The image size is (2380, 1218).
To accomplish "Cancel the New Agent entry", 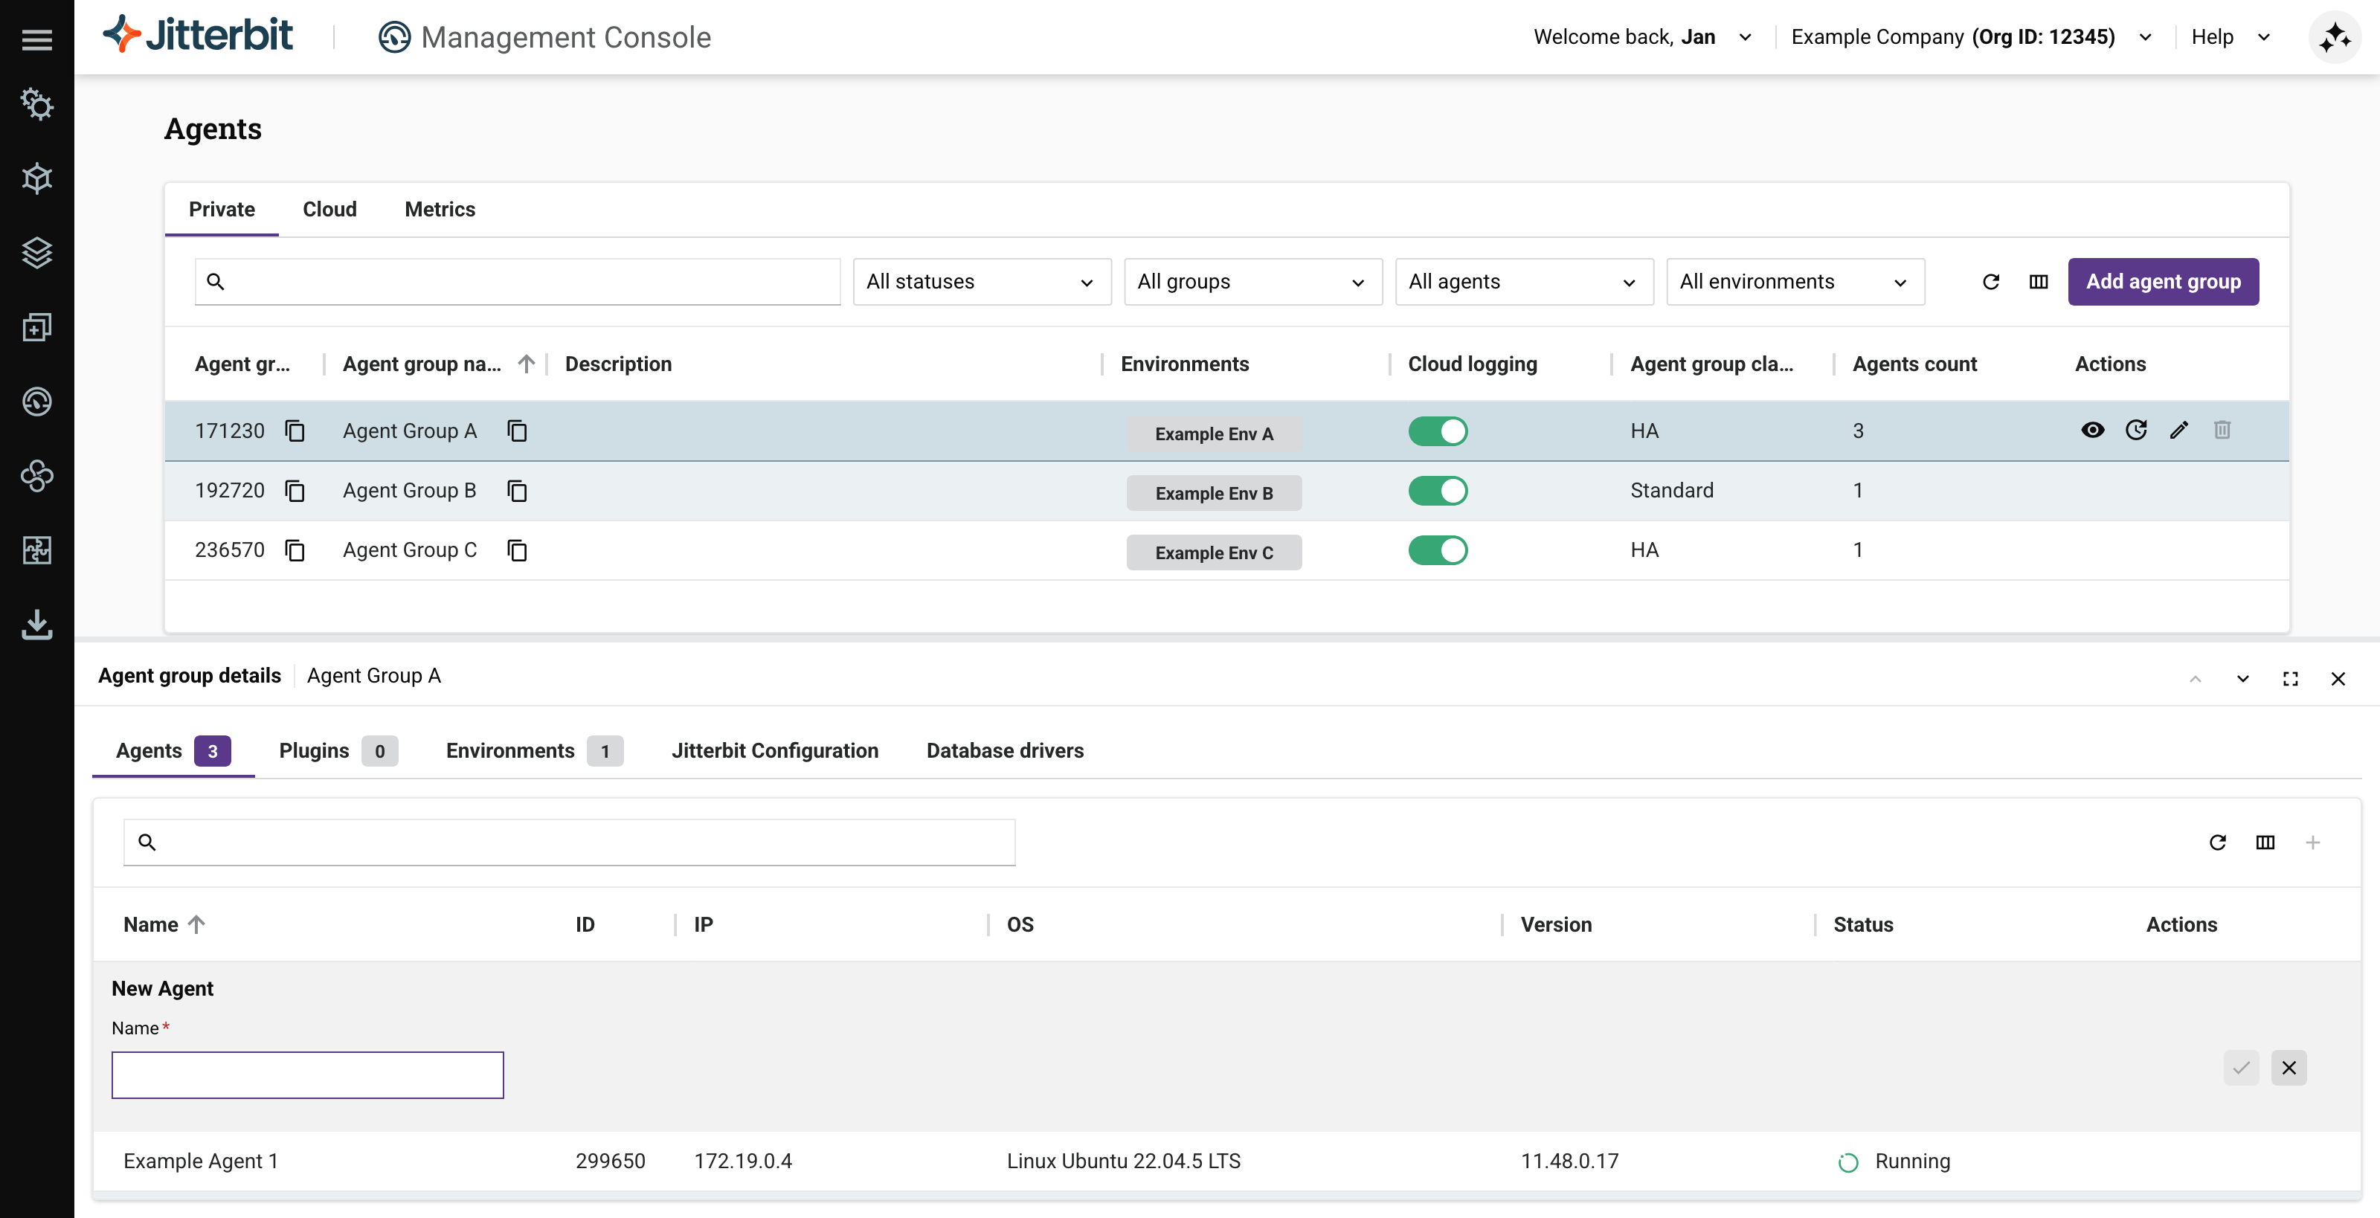I will coord(2288,1069).
